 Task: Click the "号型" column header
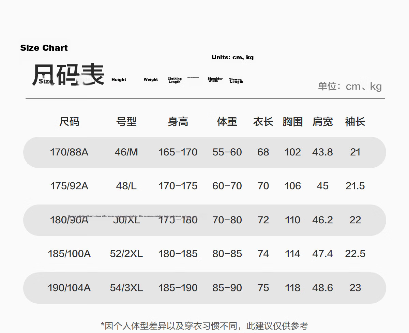[126, 122]
